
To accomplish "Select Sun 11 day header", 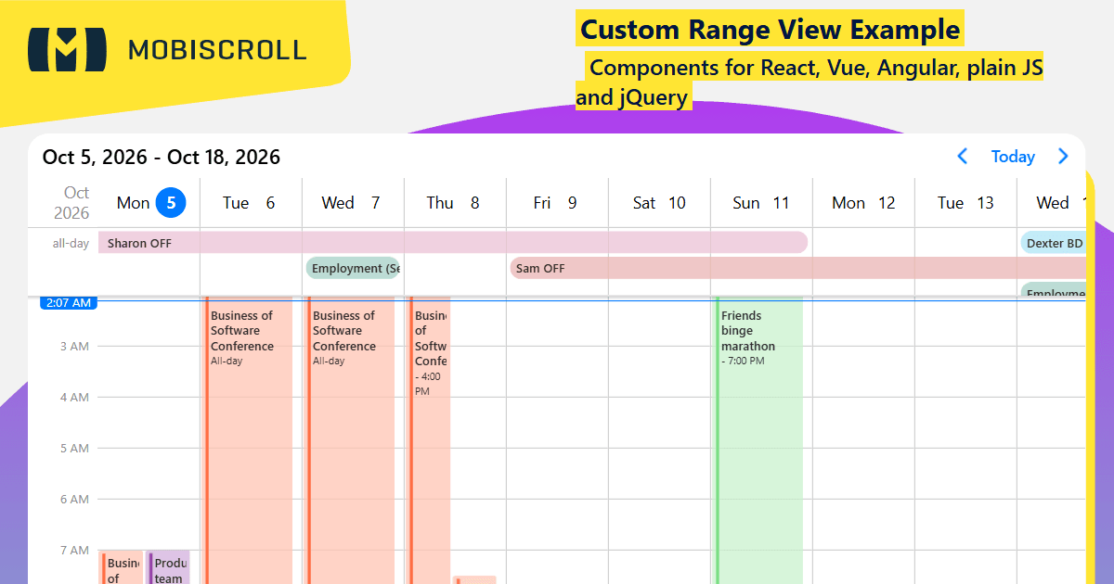I will 761,203.
